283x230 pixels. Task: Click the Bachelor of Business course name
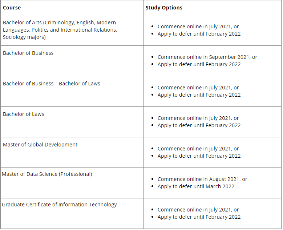pyautogui.click(x=28, y=53)
